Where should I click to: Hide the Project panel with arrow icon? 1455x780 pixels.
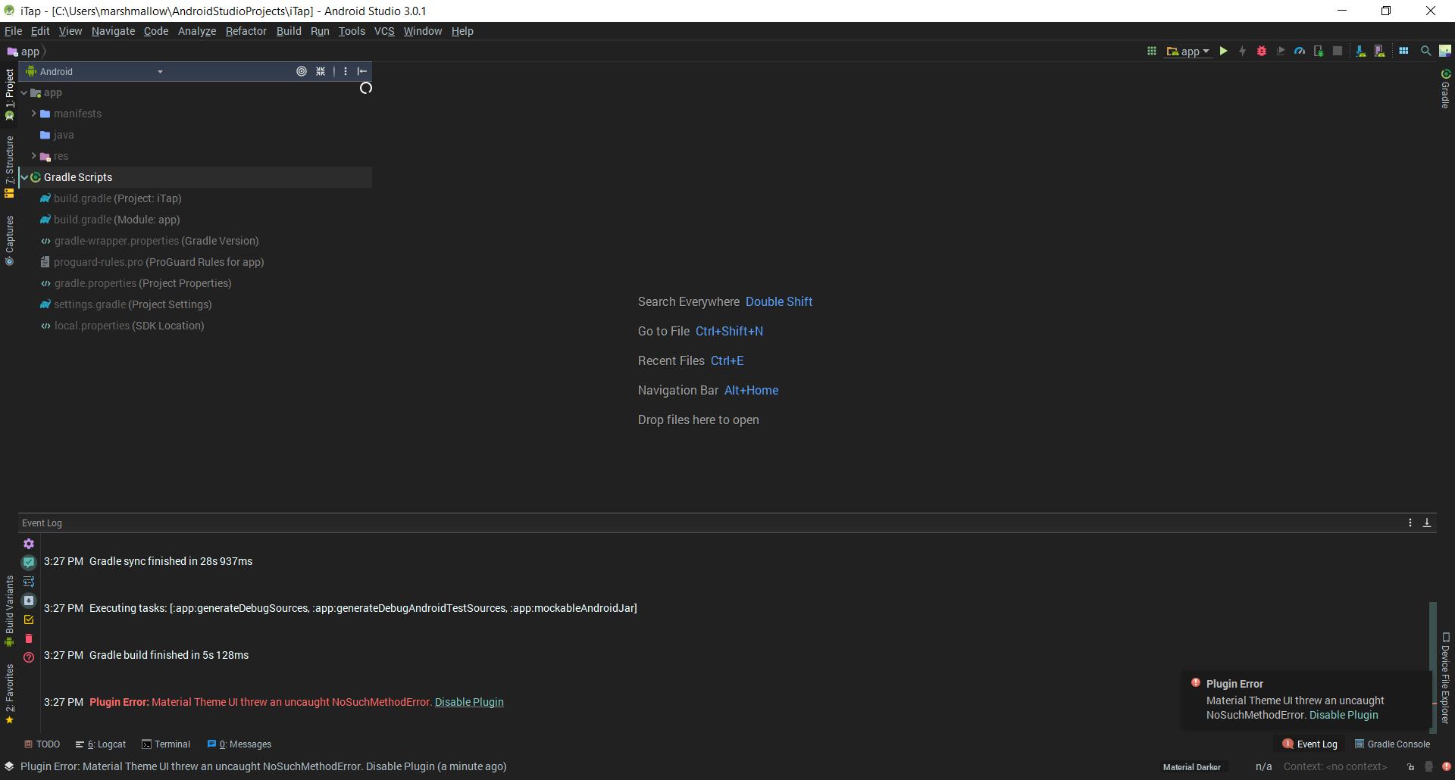(x=362, y=71)
